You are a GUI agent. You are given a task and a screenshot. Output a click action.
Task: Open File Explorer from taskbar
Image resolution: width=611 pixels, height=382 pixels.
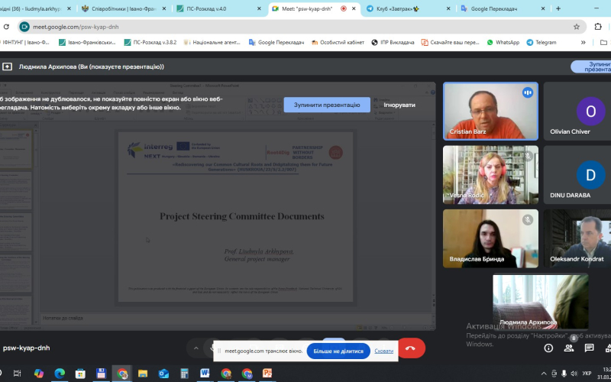pyautogui.click(x=143, y=374)
